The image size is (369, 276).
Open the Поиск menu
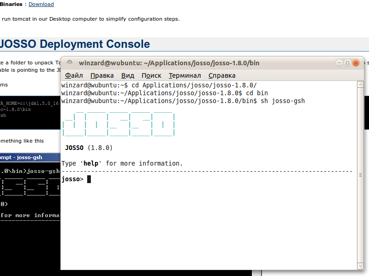pos(151,75)
